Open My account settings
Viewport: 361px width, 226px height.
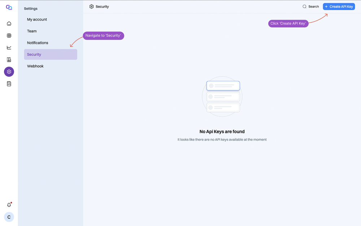36,19
